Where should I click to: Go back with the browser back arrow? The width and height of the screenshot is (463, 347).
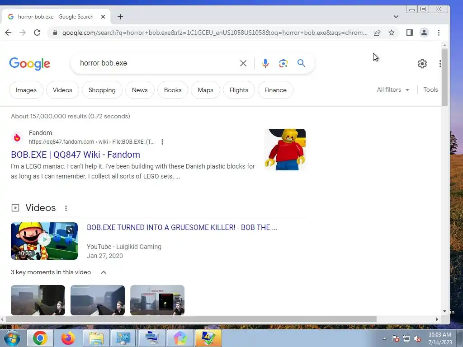8,33
